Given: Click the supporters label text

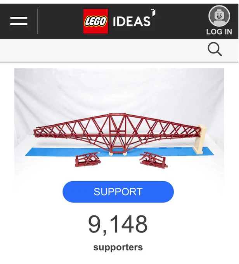Looking at the screenshot, I should pyautogui.click(x=118, y=247).
